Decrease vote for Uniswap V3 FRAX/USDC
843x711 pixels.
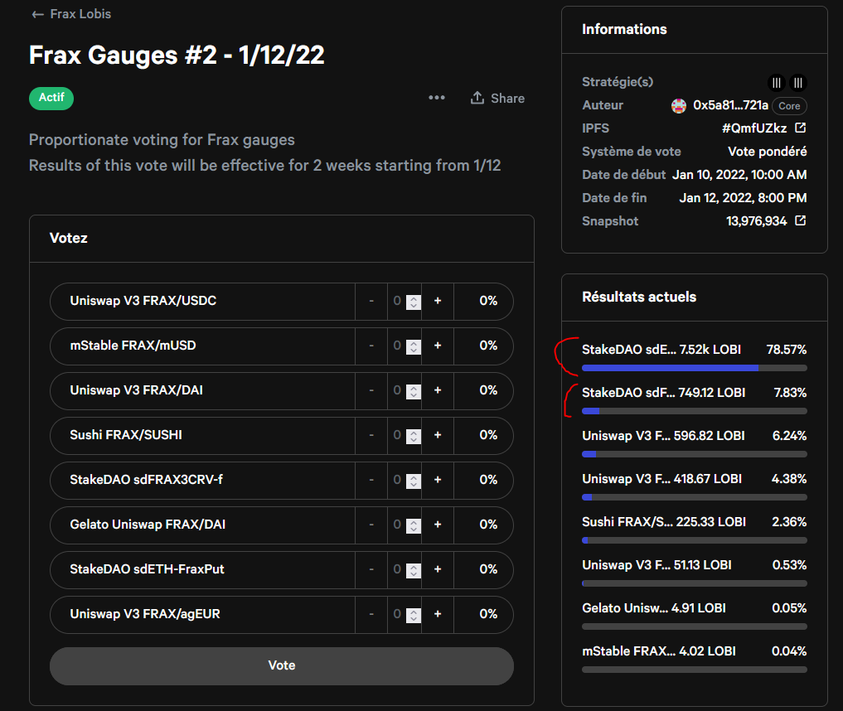click(371, 301)
